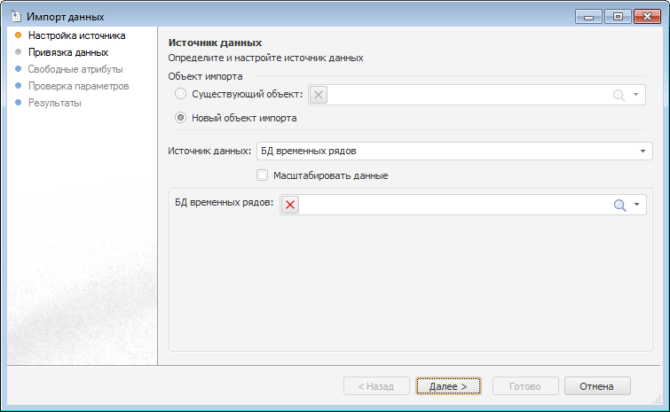Select the Существующий объект radio button
670x412 pixels.
[x=181, y=94]
